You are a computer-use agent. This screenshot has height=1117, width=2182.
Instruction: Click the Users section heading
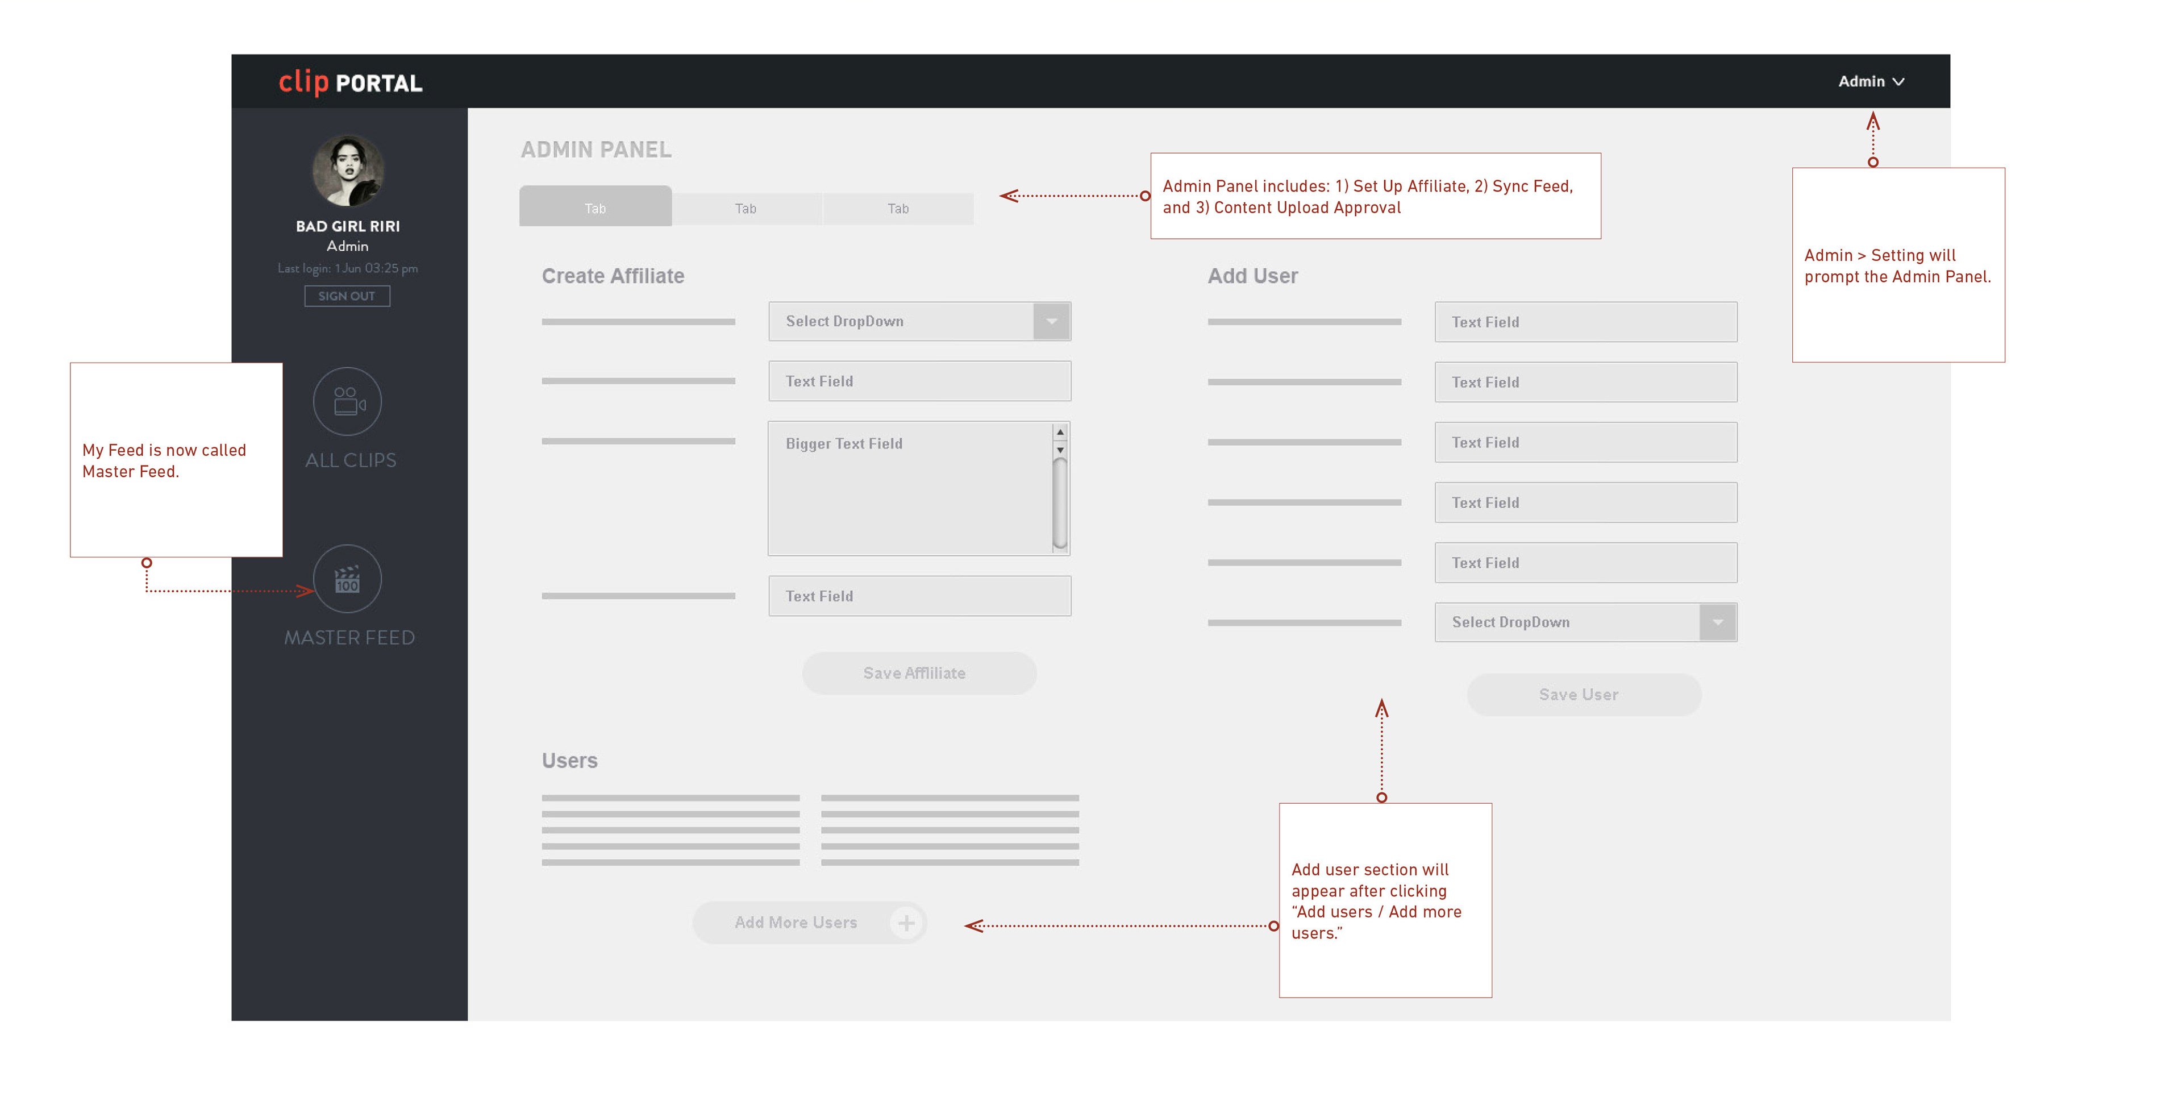coord(570,760)
